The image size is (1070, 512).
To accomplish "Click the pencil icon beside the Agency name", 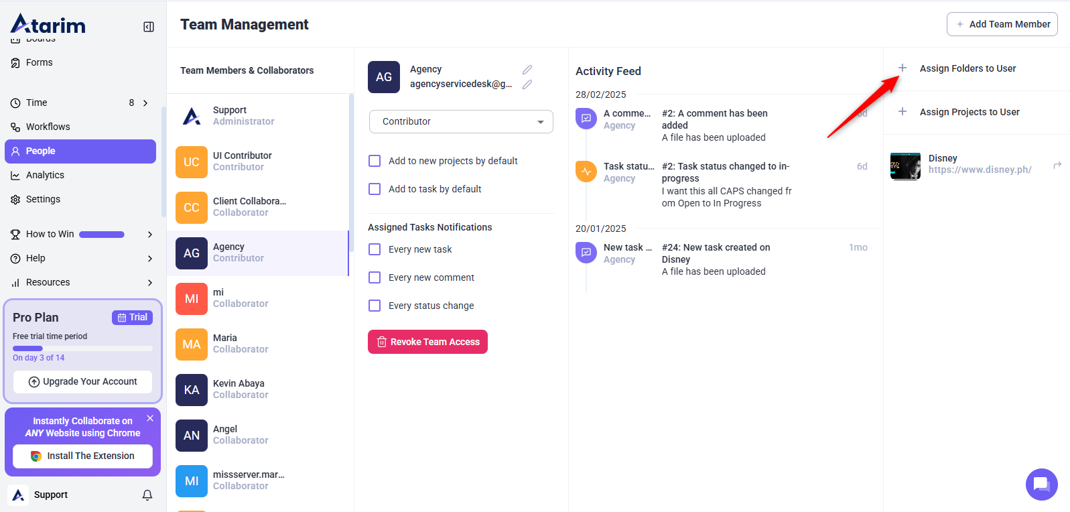I will [x=527, y=70].
